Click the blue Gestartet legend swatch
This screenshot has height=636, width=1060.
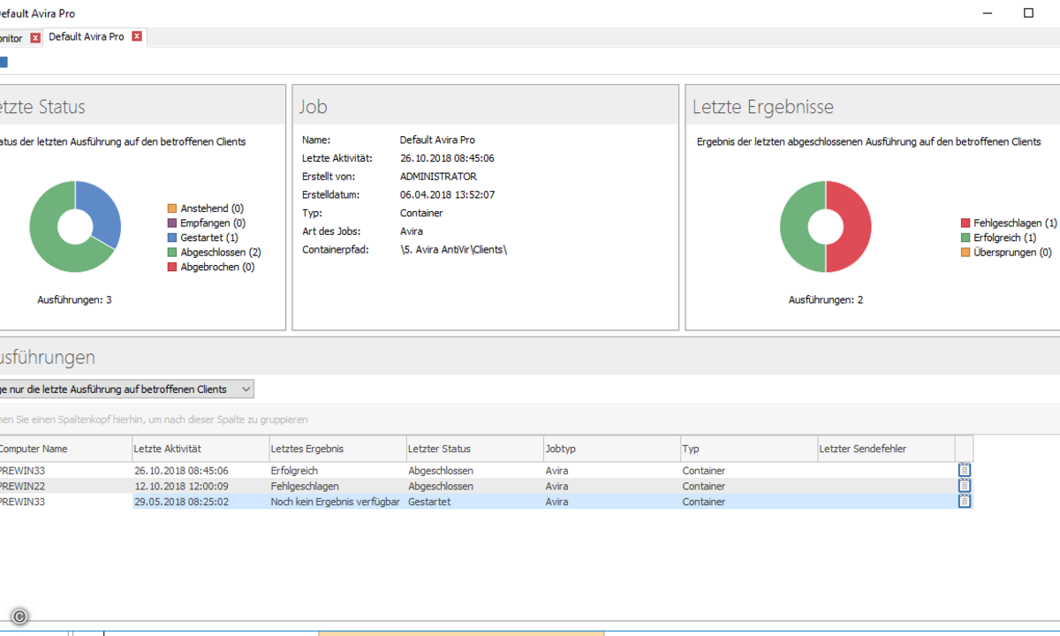pos(172,238)
